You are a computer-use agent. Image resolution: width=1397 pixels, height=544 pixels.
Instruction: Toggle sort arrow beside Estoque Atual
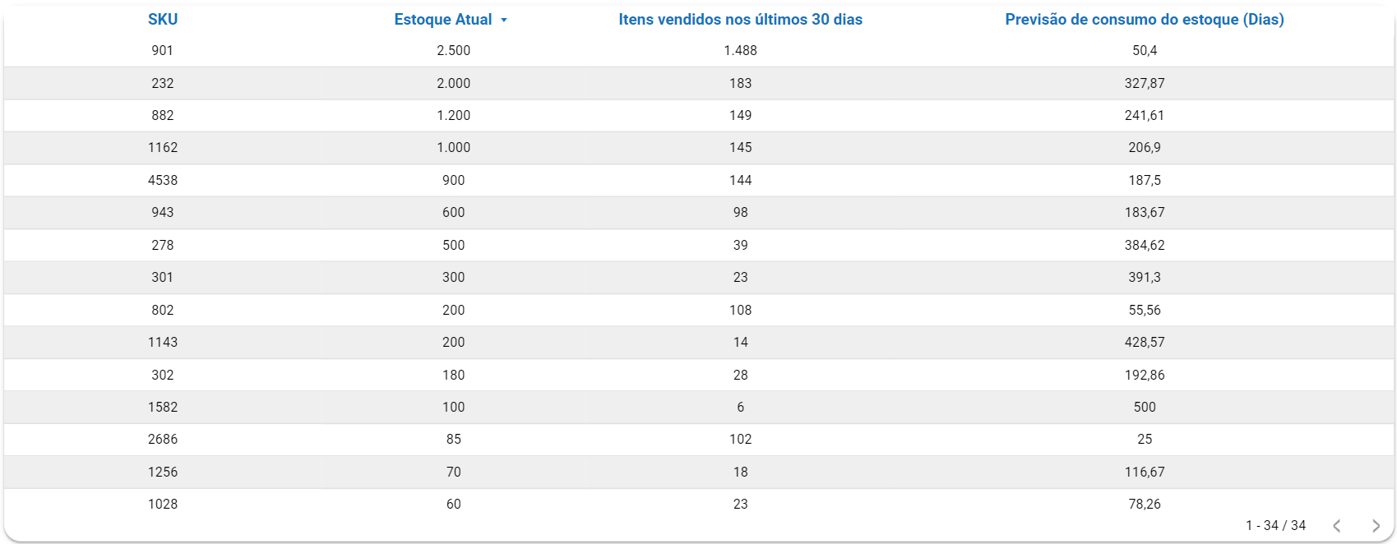click(x=504, y=21)
